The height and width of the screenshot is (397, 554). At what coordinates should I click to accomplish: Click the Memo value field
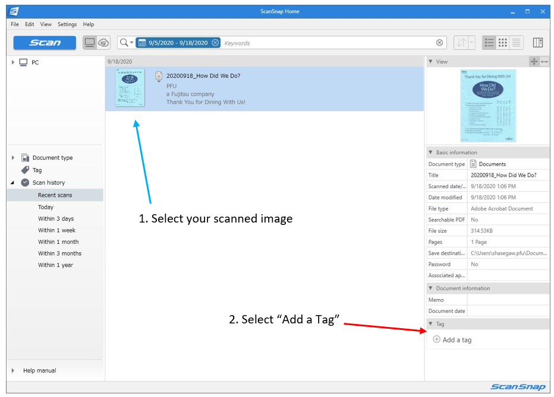click(x=508, y=300)
